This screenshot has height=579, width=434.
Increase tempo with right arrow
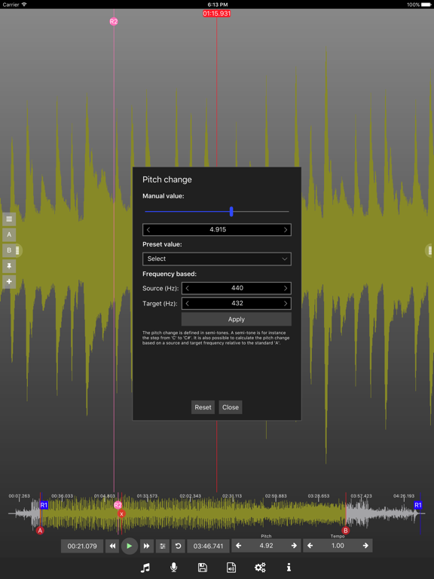pos(365,546)
